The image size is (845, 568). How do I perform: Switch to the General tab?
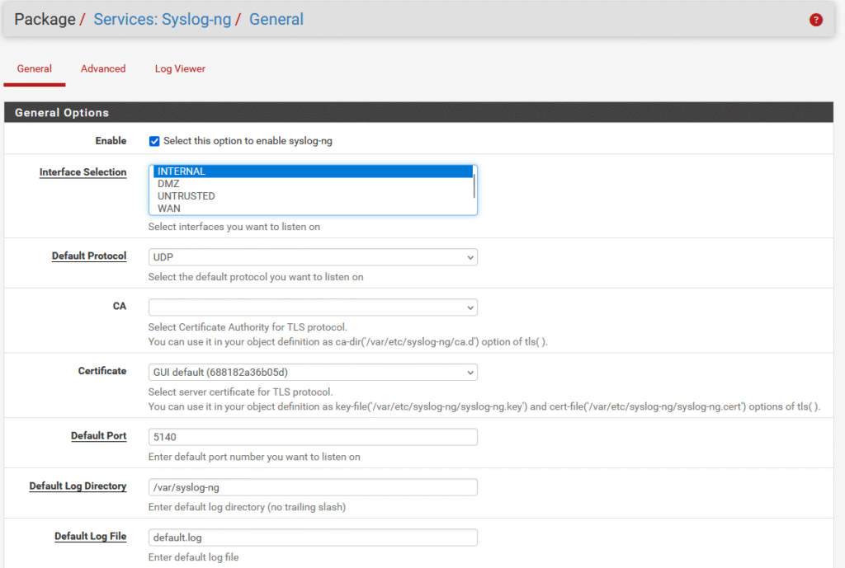pyautogui.click(x=35, y=69)
